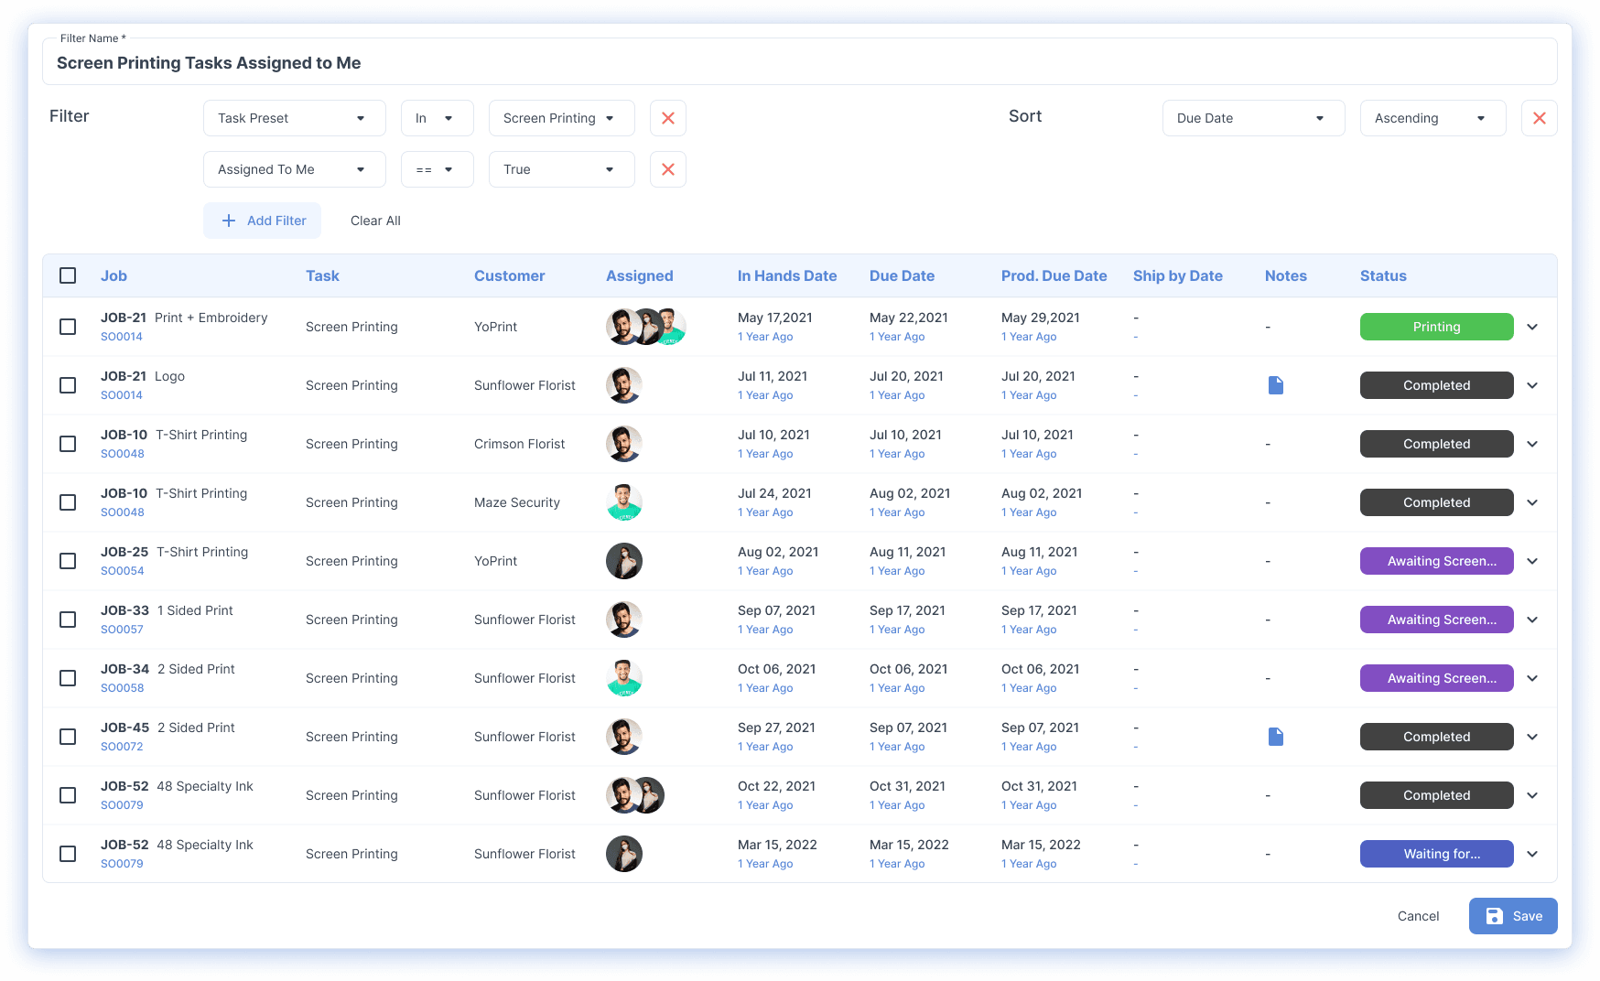Viewport: 1600px width, 981px height.
Task: Remove the Task Preset filter with red X
Action: click(x=668, y=118)
